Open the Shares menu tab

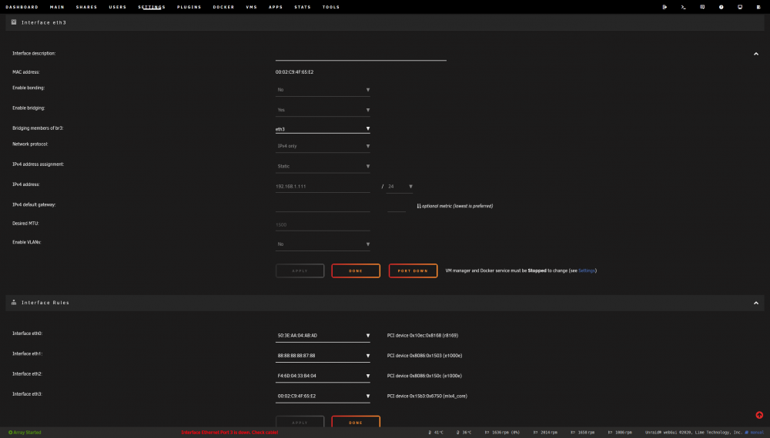(x=86, y=7)
